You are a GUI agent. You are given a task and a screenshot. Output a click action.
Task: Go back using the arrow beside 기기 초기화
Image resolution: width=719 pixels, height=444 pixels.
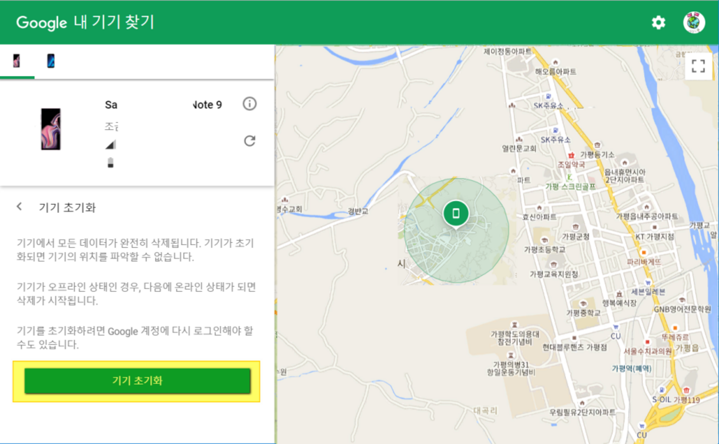[x=19, y=207]
